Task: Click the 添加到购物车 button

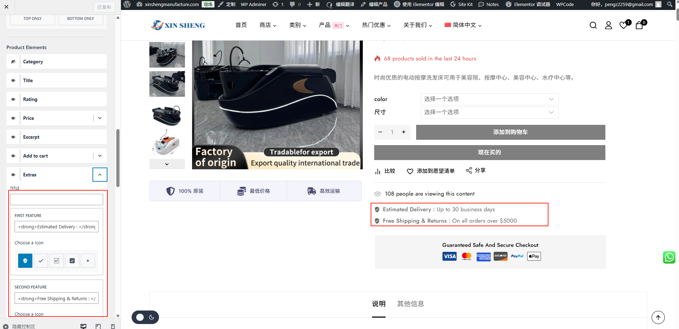Action: click(510, 132)
